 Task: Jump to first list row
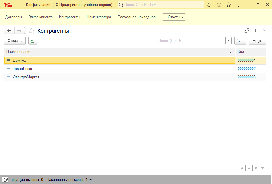click(242, 168)
